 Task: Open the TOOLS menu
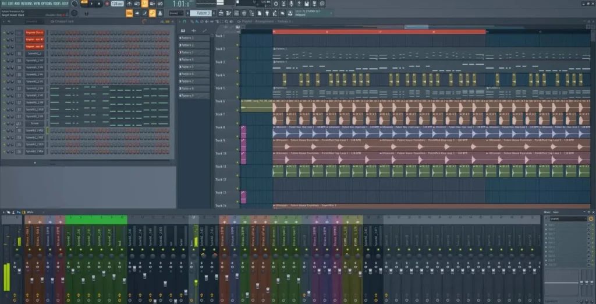[57, 3]
